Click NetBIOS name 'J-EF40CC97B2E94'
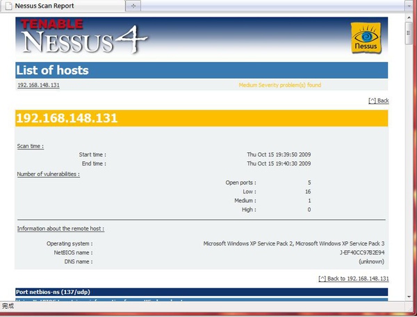The image size is (417, 317). tap(362, 252)
